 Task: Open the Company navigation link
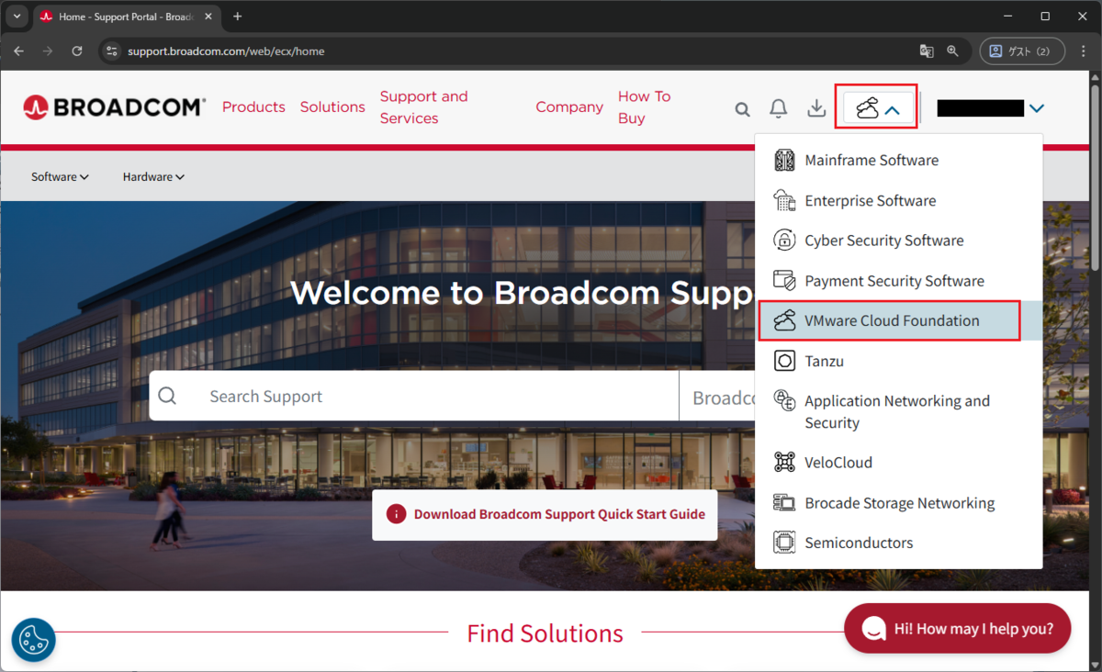tap(569, 107)
